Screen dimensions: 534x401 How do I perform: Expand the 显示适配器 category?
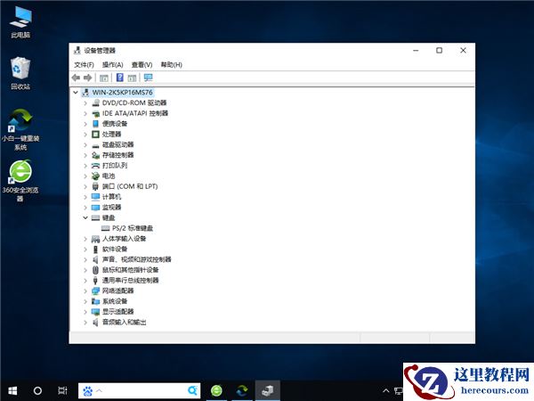pyautogui.click(x=85, y=312)
